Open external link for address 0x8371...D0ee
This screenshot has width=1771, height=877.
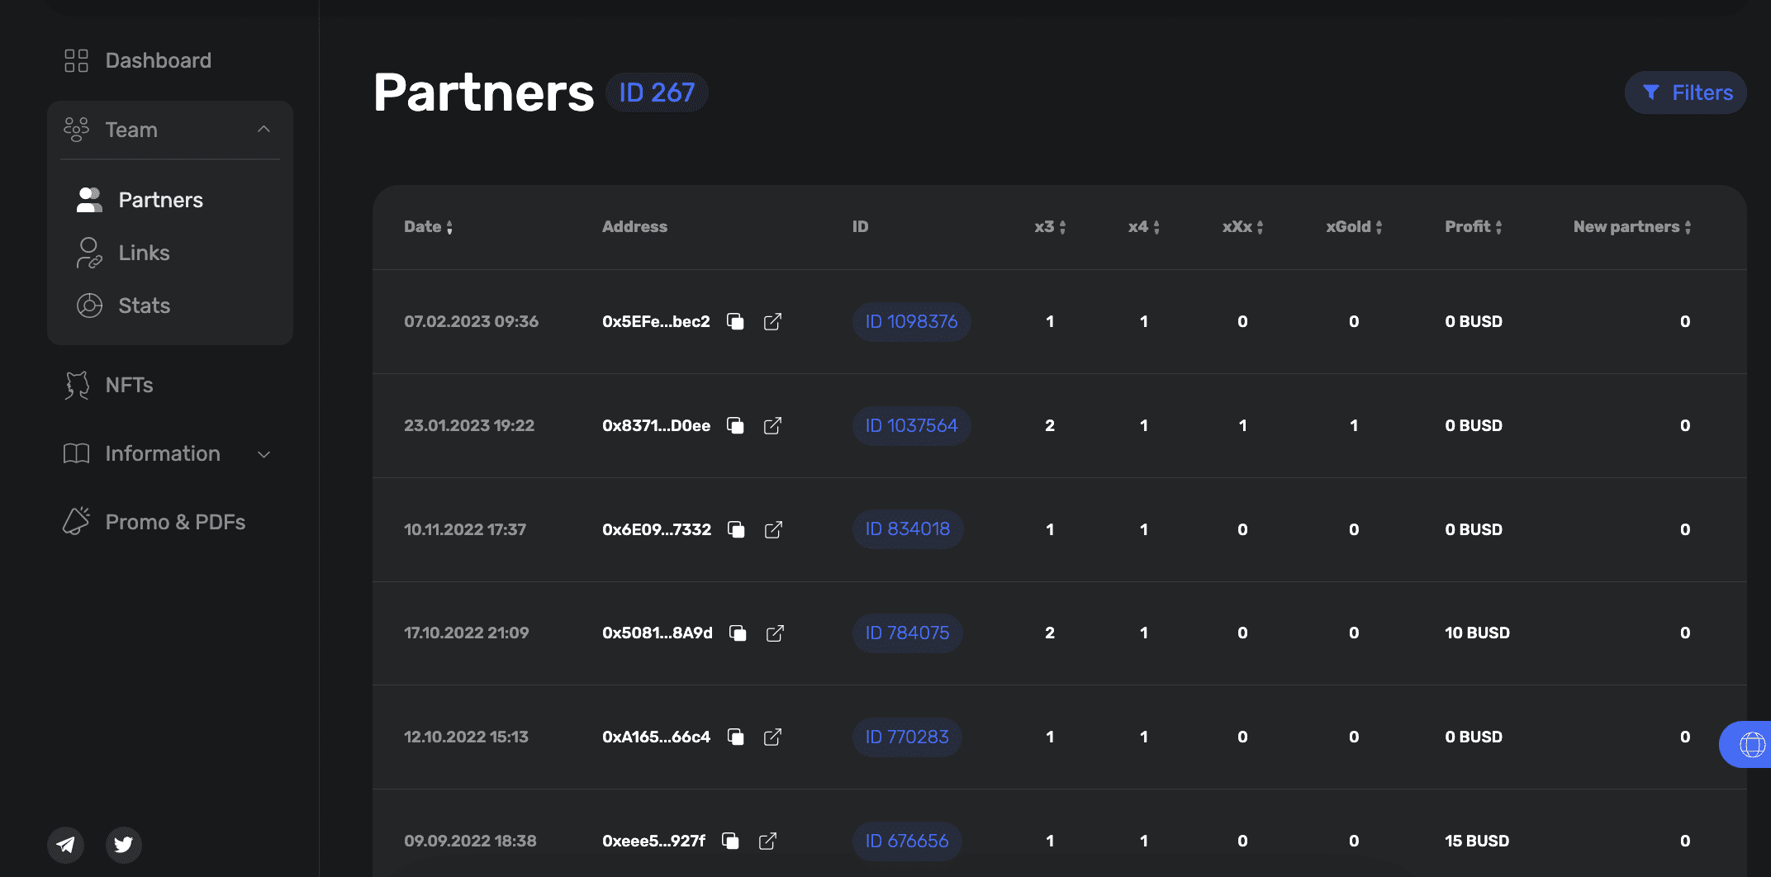(772, 425)
